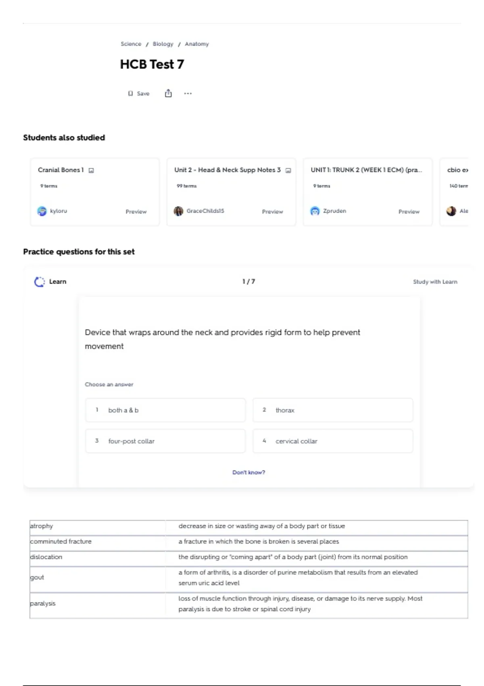
Task: Click the share icon beside Save
Action: [168, 93]
